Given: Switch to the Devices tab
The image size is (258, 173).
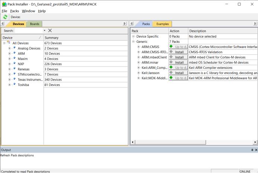Looking at the screenshot, I should coord(18,24).
